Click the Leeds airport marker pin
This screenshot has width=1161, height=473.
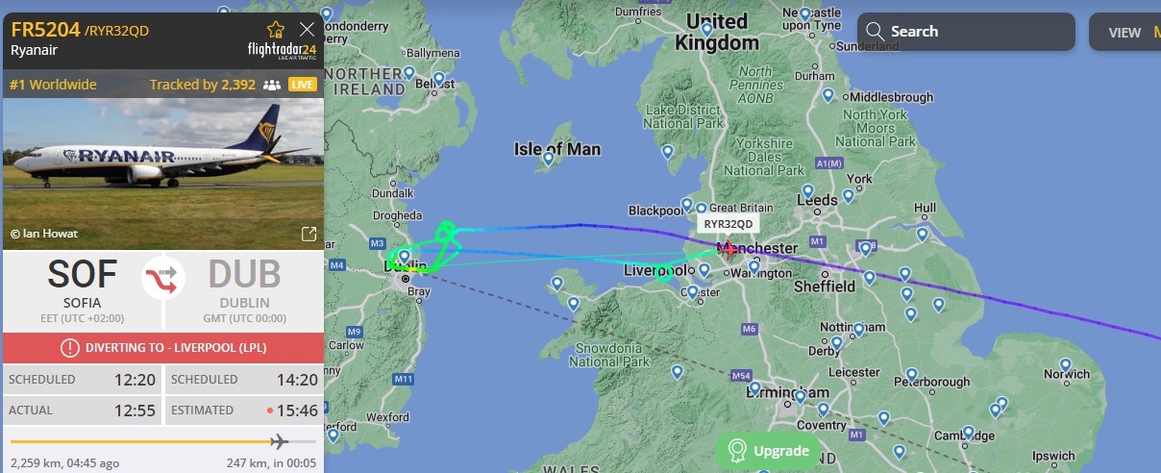point(807,190)
